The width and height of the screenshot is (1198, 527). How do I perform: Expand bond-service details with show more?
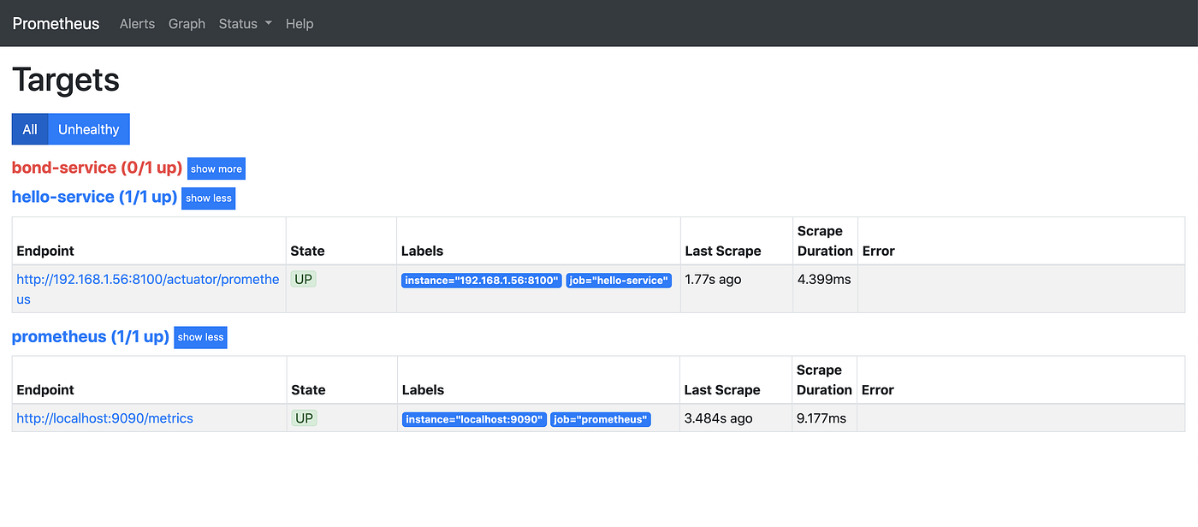(216, 169)
